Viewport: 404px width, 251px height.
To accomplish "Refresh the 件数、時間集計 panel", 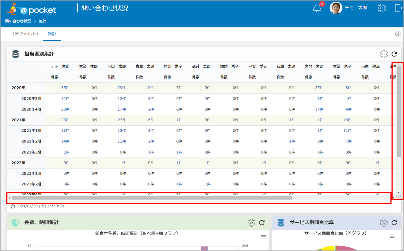I will click(x=262, y=223).
